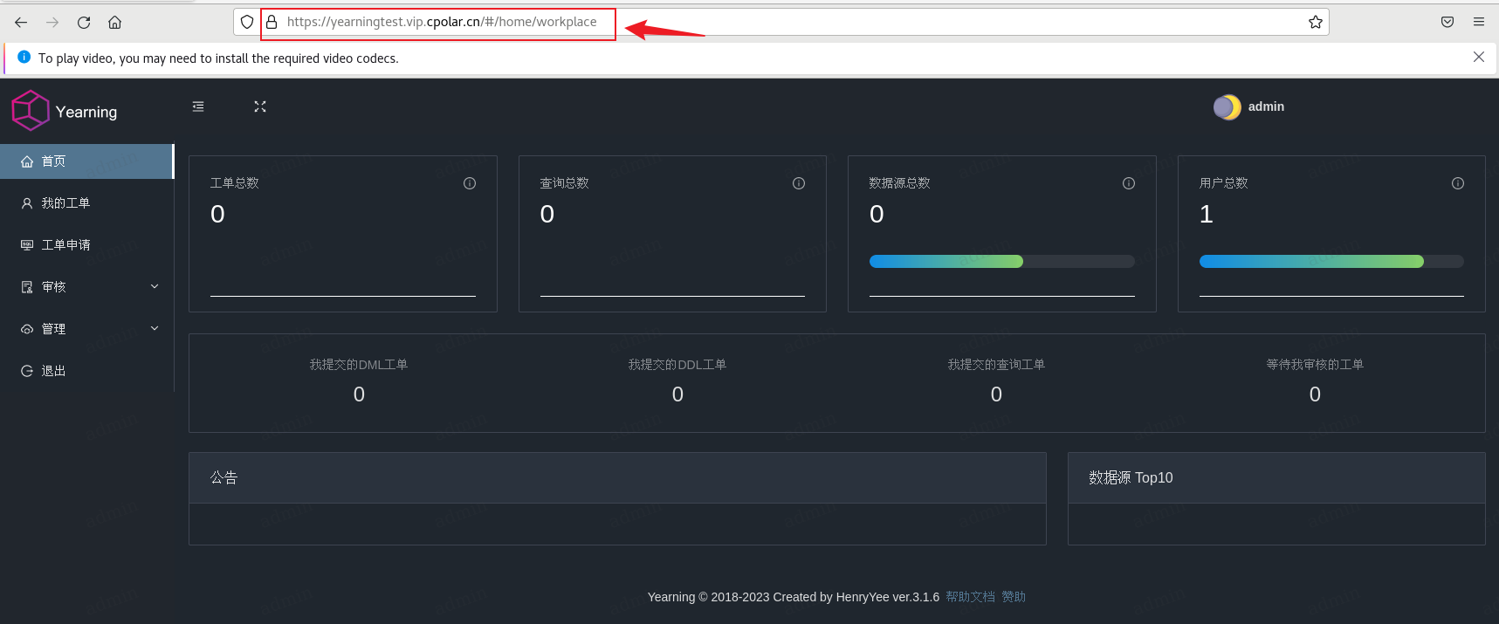Expand the 管理 submenu

(x=87, y=329)
